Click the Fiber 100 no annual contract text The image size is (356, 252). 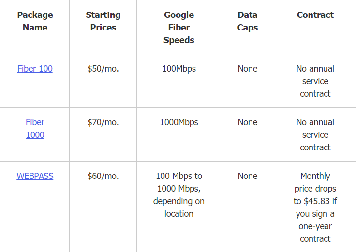pos(315,81)
